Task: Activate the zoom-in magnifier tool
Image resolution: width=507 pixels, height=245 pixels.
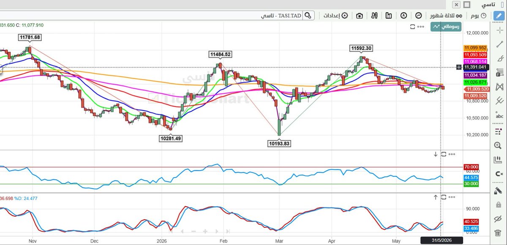Action: click(x=498, y=146)
